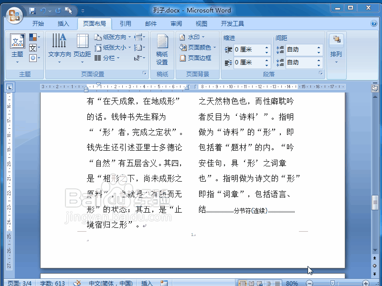Screen dimensions: 382x286
Task: Switch to Print Layout view
Action: point(243,283)
